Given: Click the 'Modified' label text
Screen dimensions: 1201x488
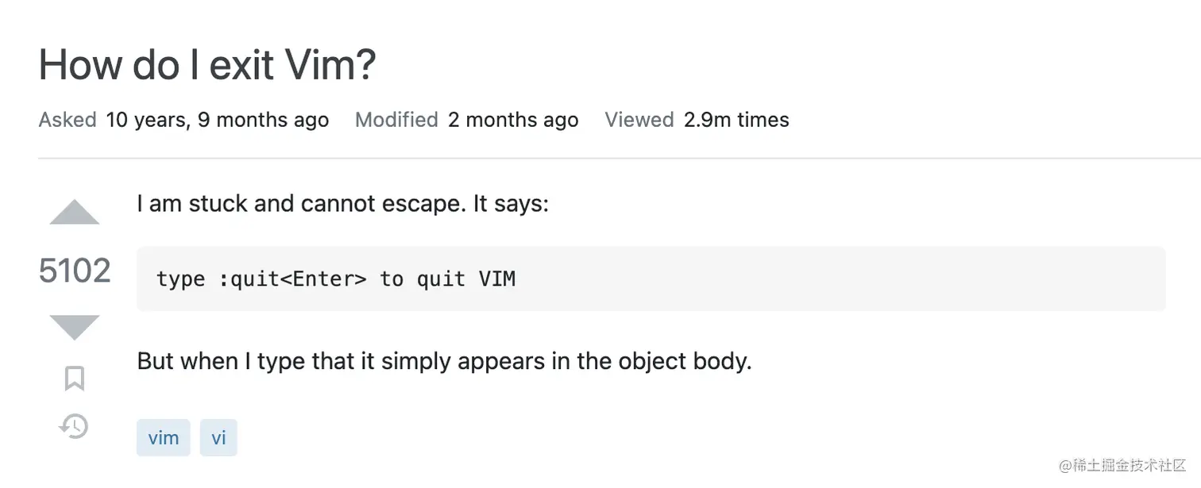Looking at the screenshot, I should click(x=396, y=120).
